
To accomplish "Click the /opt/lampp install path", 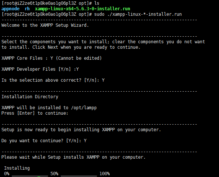I will click(84, 108).
